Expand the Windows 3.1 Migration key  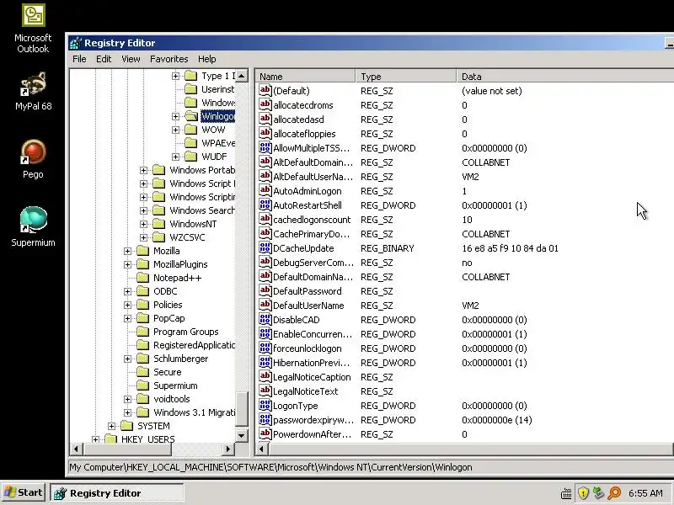128,412
